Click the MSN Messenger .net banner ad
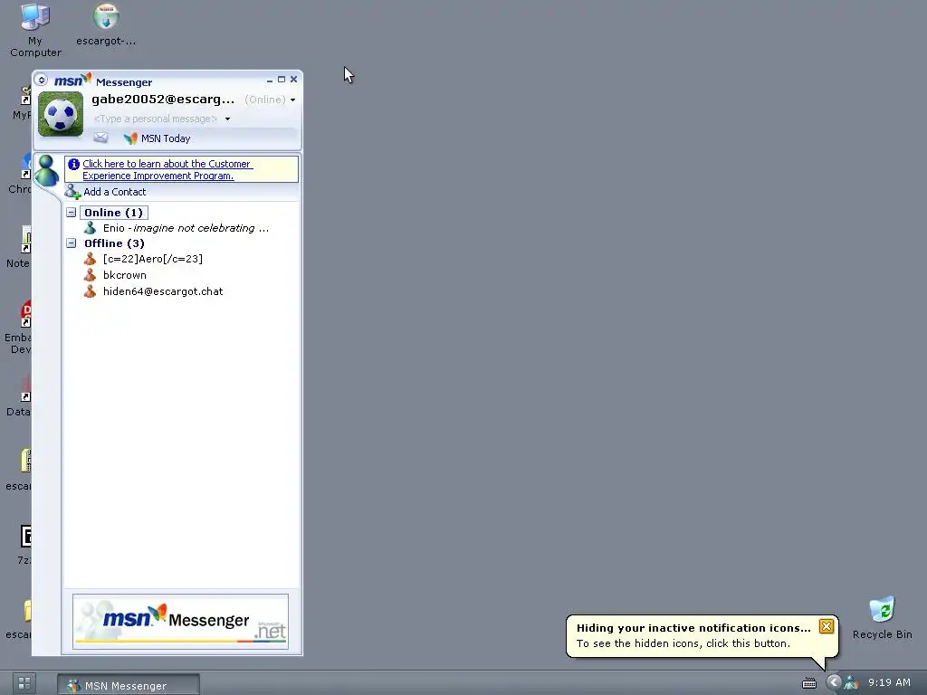 click(x=180, y=621)
